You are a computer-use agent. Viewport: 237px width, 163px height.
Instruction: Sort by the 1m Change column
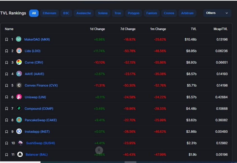pyautogui.click(x=158, y=29)
